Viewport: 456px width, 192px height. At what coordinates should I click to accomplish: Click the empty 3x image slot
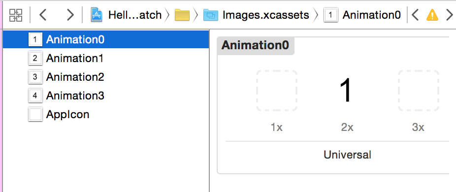point(418,91)
